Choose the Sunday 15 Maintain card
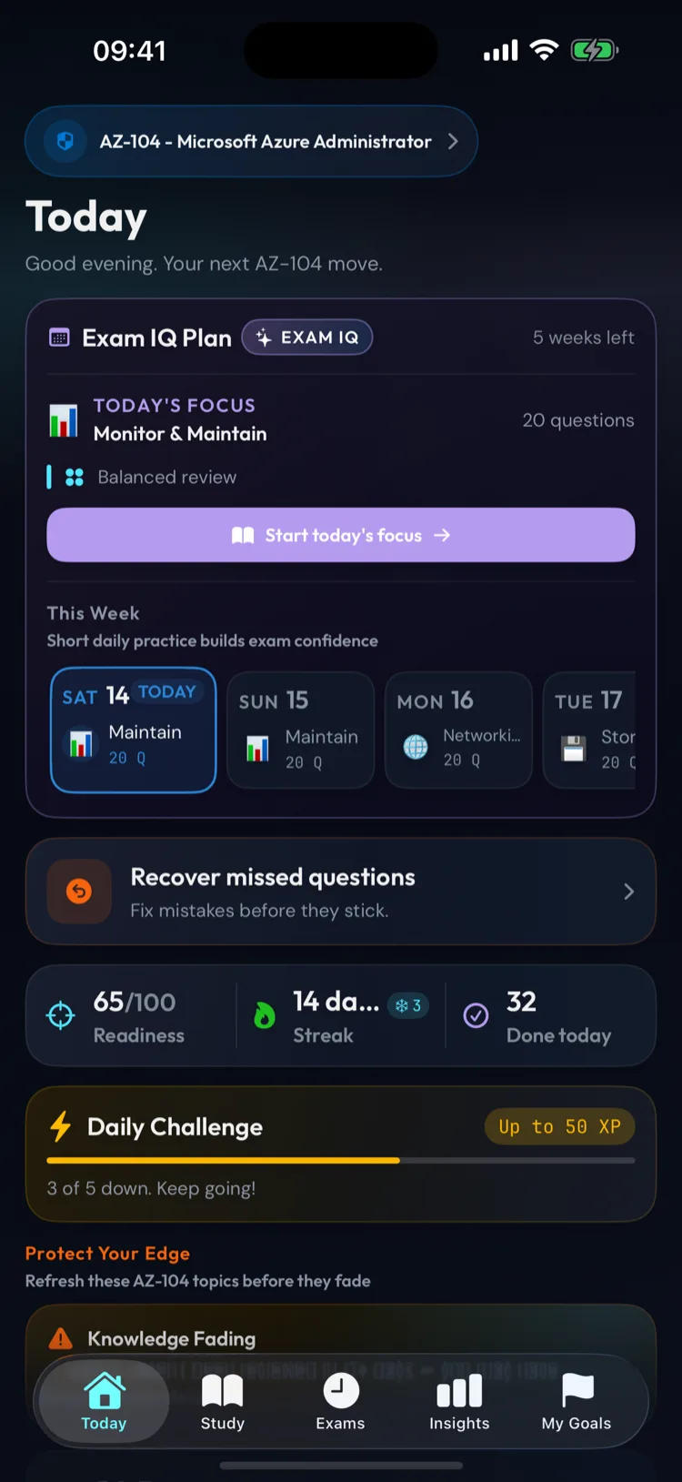The width and height of the screenshot is (682, 1482). pyautogui.click(x=300, y=730)
